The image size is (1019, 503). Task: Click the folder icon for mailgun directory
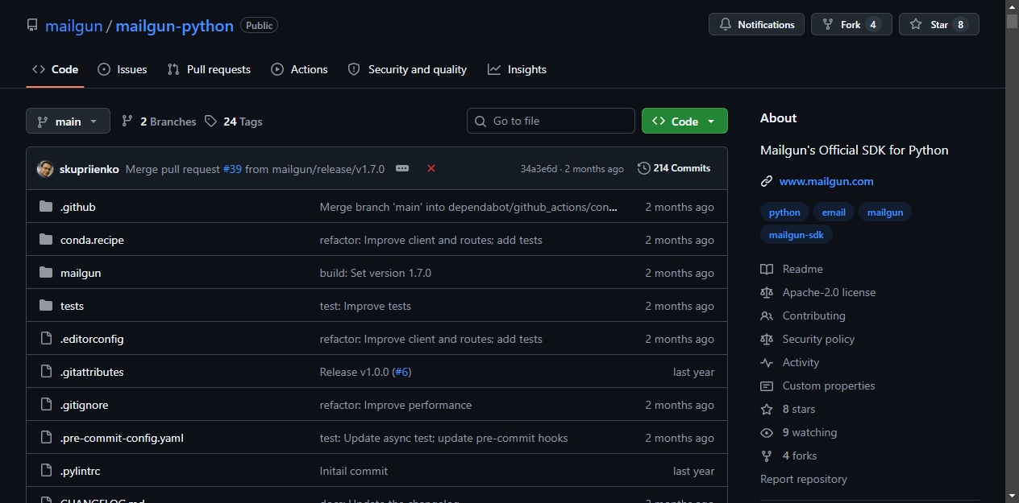point(46,273)
